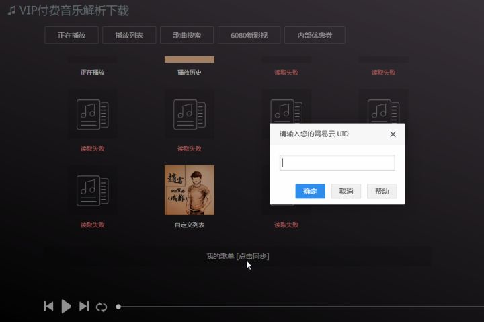
Task: Close the 网易云 UID dialog
Action: (393, 134)
